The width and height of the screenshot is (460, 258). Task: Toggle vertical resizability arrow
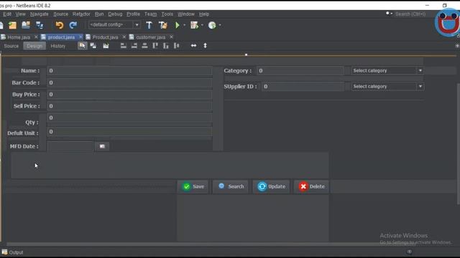(x=205, y=46)
